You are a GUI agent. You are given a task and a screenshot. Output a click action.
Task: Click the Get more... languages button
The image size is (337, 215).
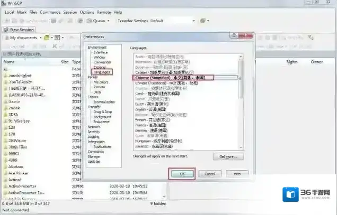point(228,157)
